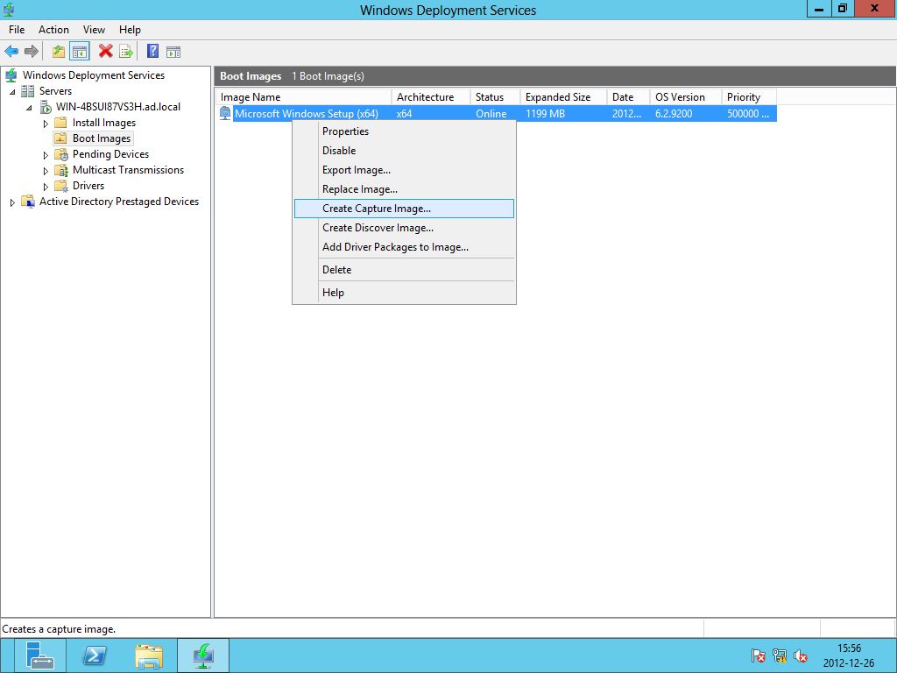Select Create Discover Image... option
This screenshot has width=897, height=673.
[404, 228]
